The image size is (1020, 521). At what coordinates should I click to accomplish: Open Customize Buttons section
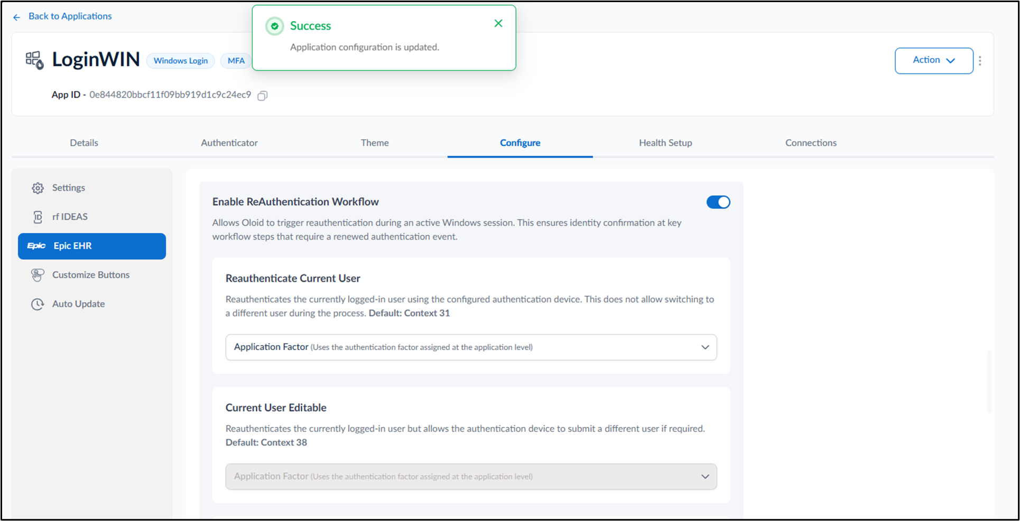92,275
